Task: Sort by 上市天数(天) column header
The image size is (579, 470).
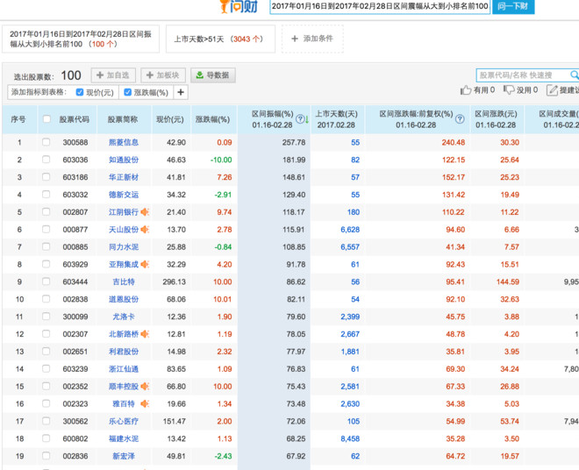Action: pyautogui.click(x=336, y=119)
